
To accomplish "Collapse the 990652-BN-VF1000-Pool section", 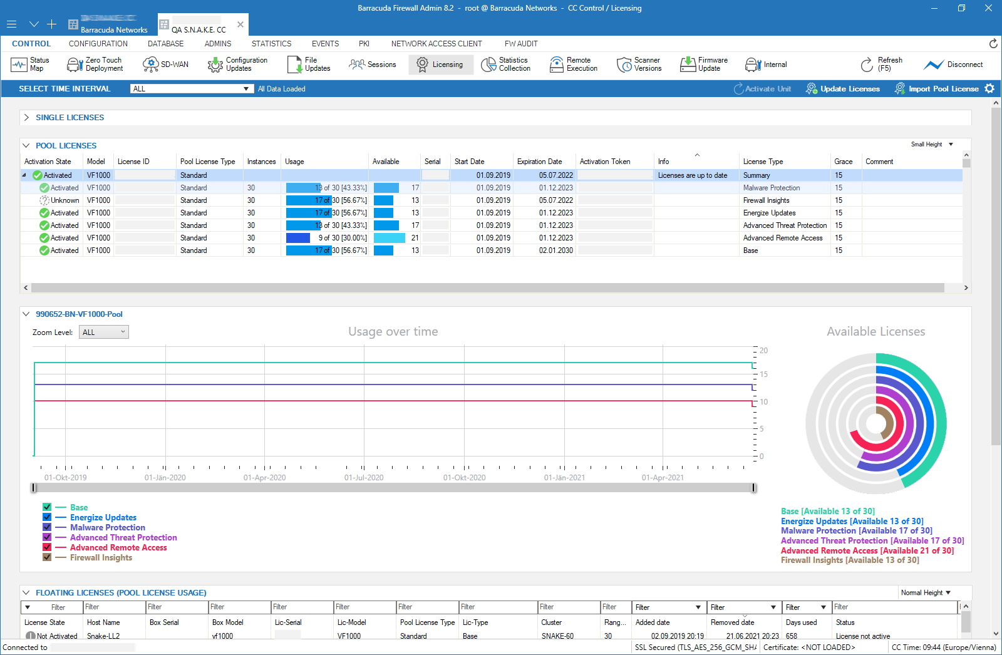I will (26, 314).
